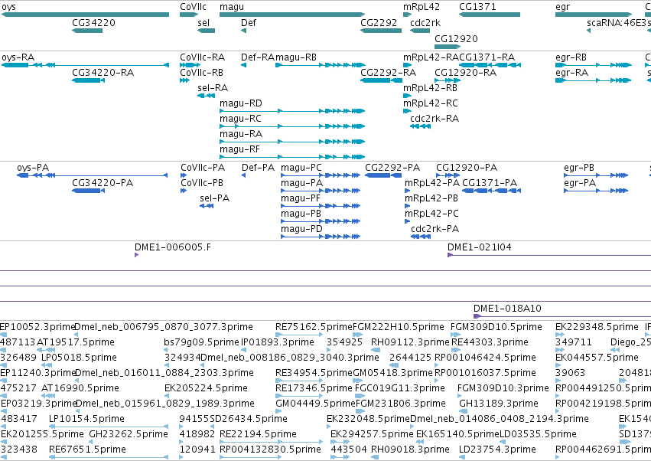Open the CoVIIc-PA protein label
The height and width of the screenshot is (461, 651).
coord(203,168)
